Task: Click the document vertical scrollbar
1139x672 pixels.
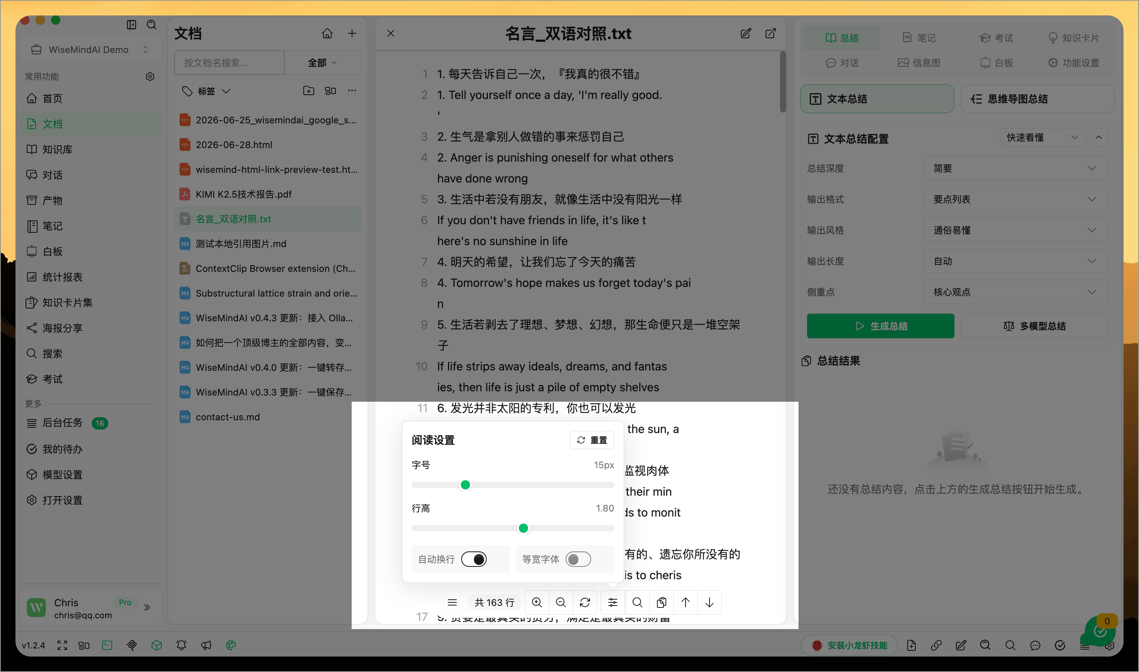Action: (783, 82)
